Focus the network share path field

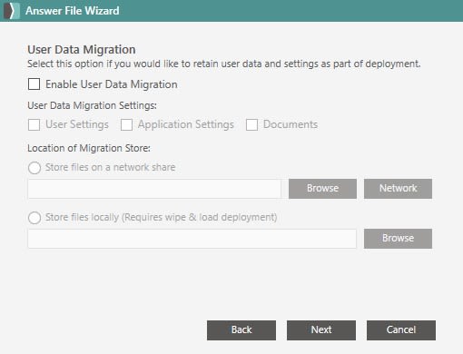coord(154,189)
